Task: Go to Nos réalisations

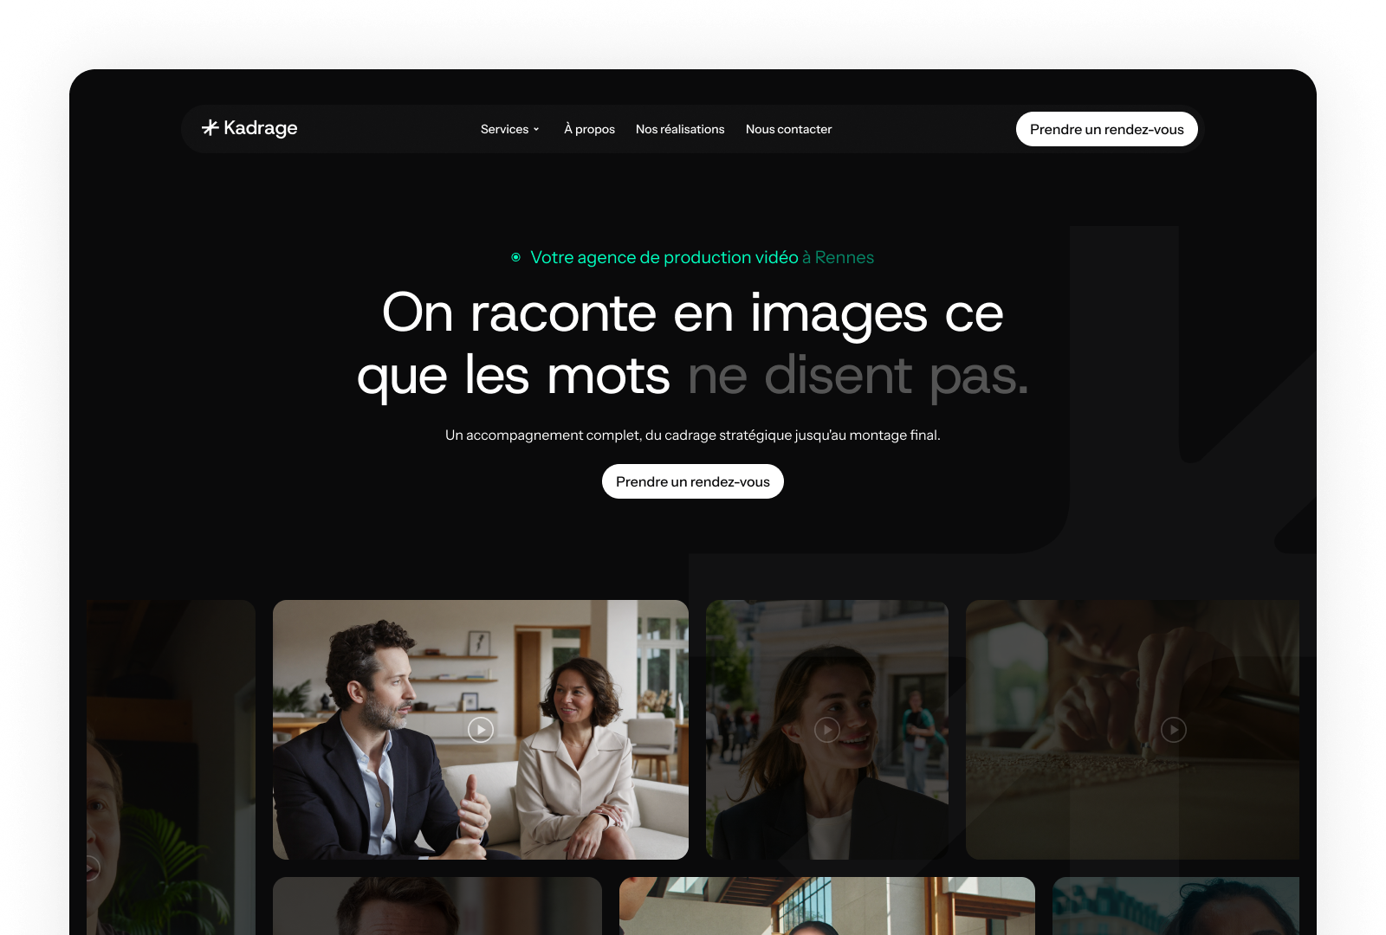Action: coord(680,129)
